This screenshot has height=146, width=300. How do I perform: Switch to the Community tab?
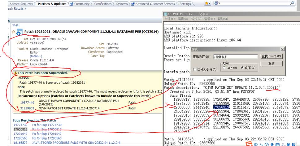tap(80, 4)
